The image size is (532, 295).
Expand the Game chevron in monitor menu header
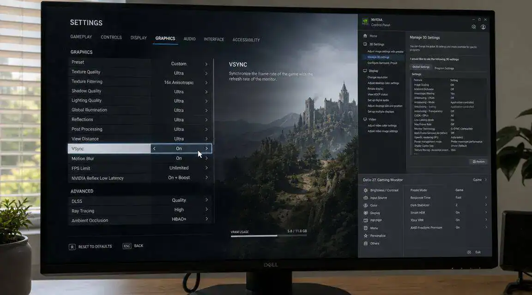[x=486, y=180]
